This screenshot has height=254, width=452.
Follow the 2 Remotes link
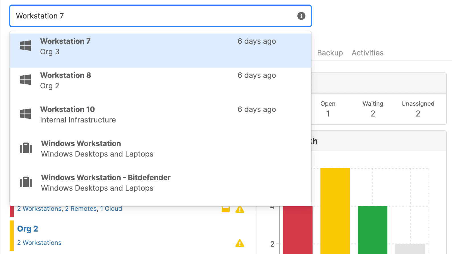[81, 209]
